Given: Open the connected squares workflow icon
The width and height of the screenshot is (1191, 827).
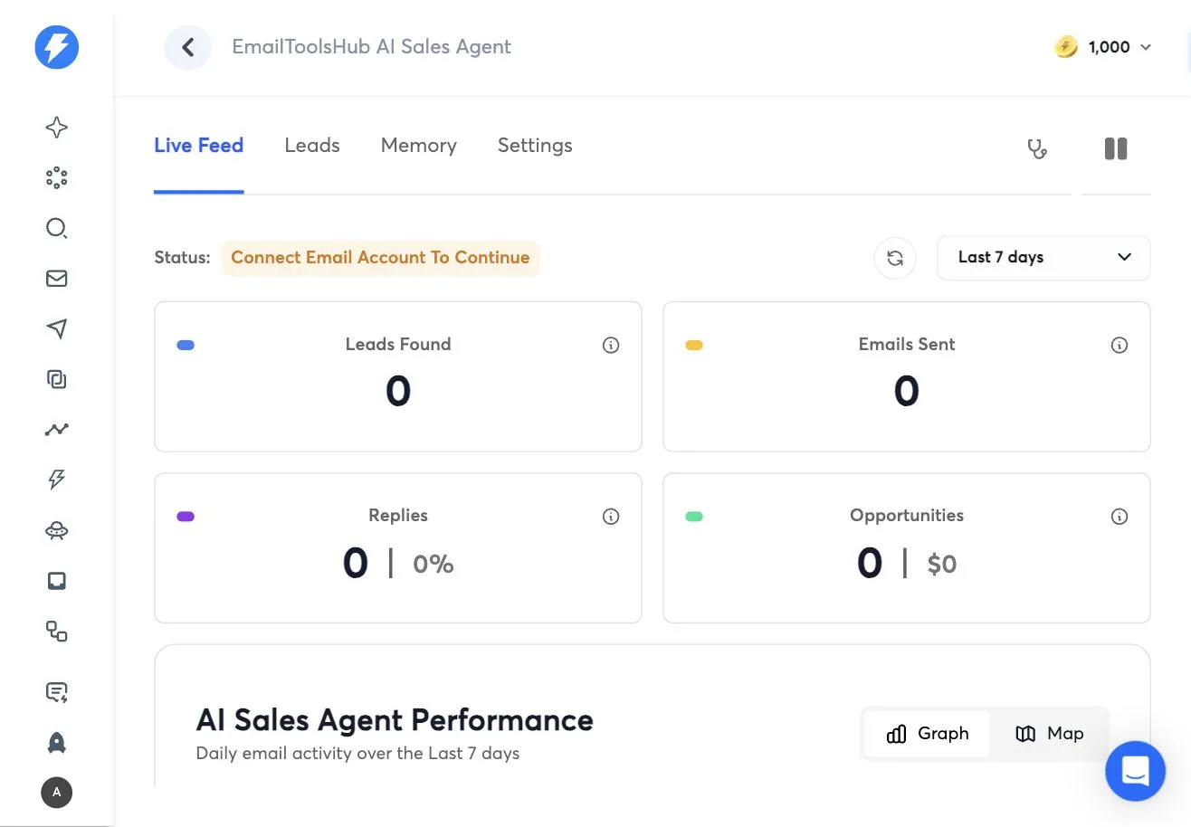Looking at the screenshot, I should point(57,632).
